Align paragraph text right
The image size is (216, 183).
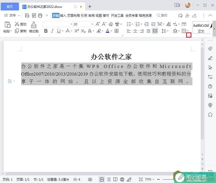click(142, 31)
